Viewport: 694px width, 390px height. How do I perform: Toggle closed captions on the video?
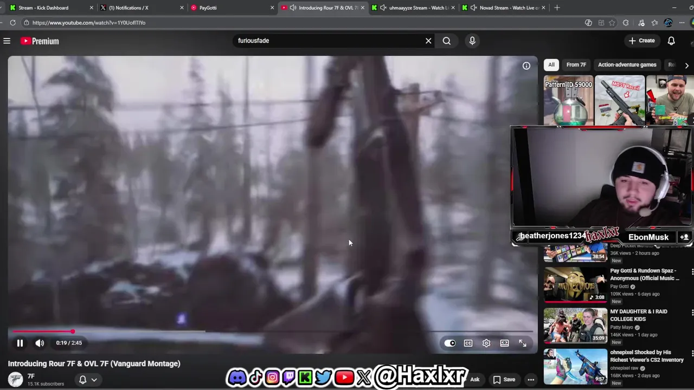pos(468,343)
